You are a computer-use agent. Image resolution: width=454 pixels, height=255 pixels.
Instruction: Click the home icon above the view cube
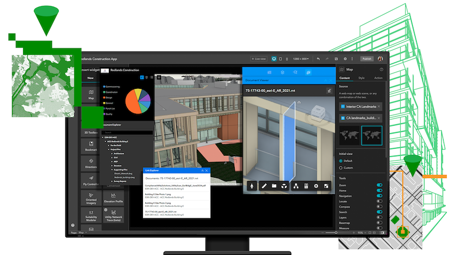(x=299, y=102)
